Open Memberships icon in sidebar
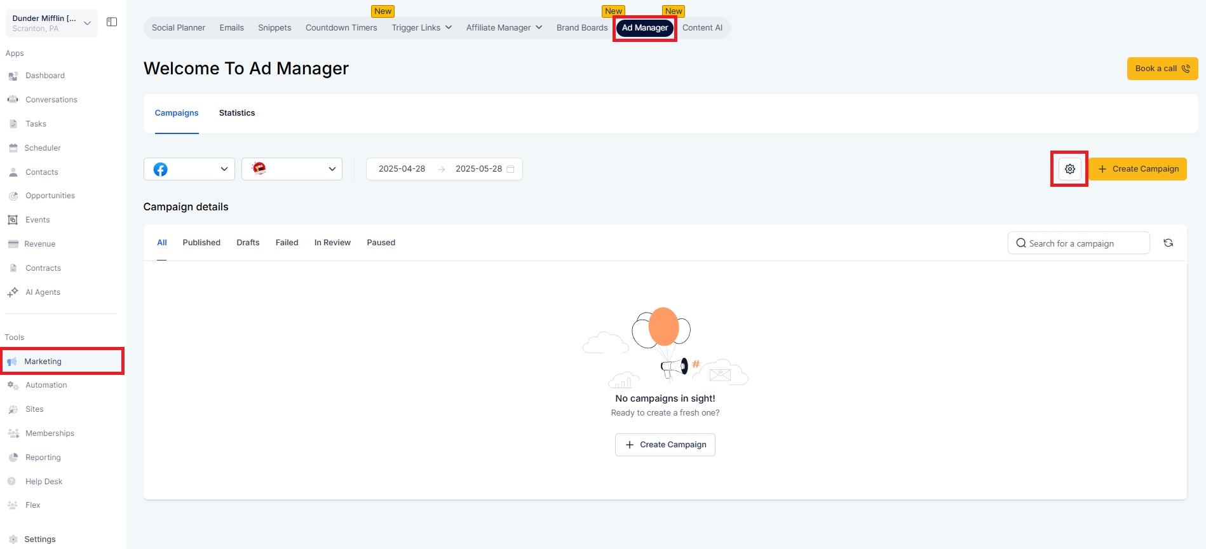The height and width of the screenshot is (549, 1206). (x=13, y=433)
